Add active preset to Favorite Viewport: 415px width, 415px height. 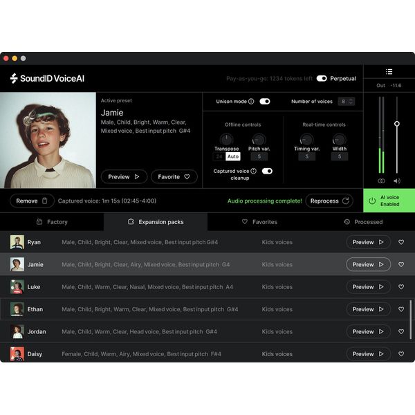point(174,176)
